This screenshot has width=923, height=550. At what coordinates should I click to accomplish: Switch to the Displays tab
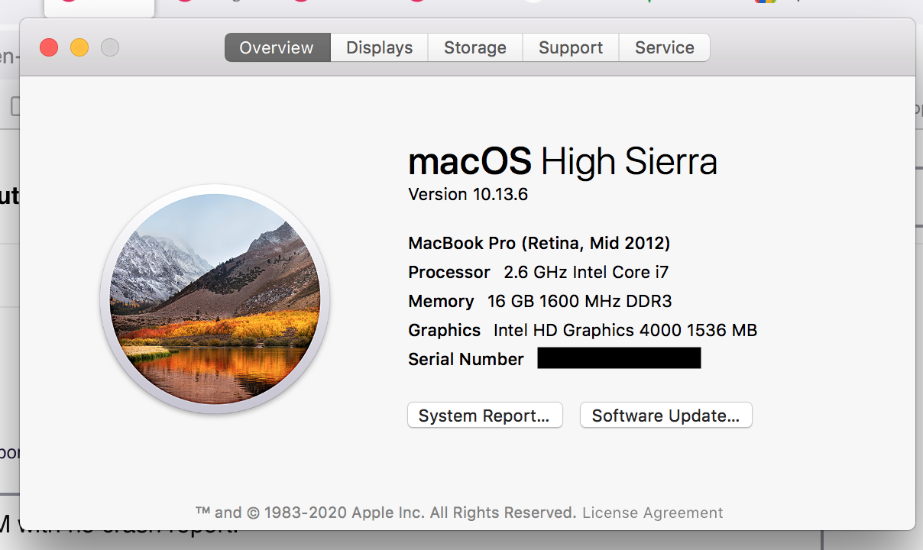379,47
